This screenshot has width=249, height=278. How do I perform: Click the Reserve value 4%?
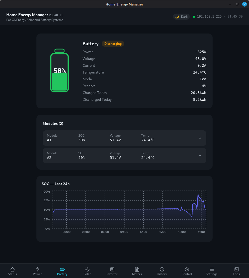(204, 86)
